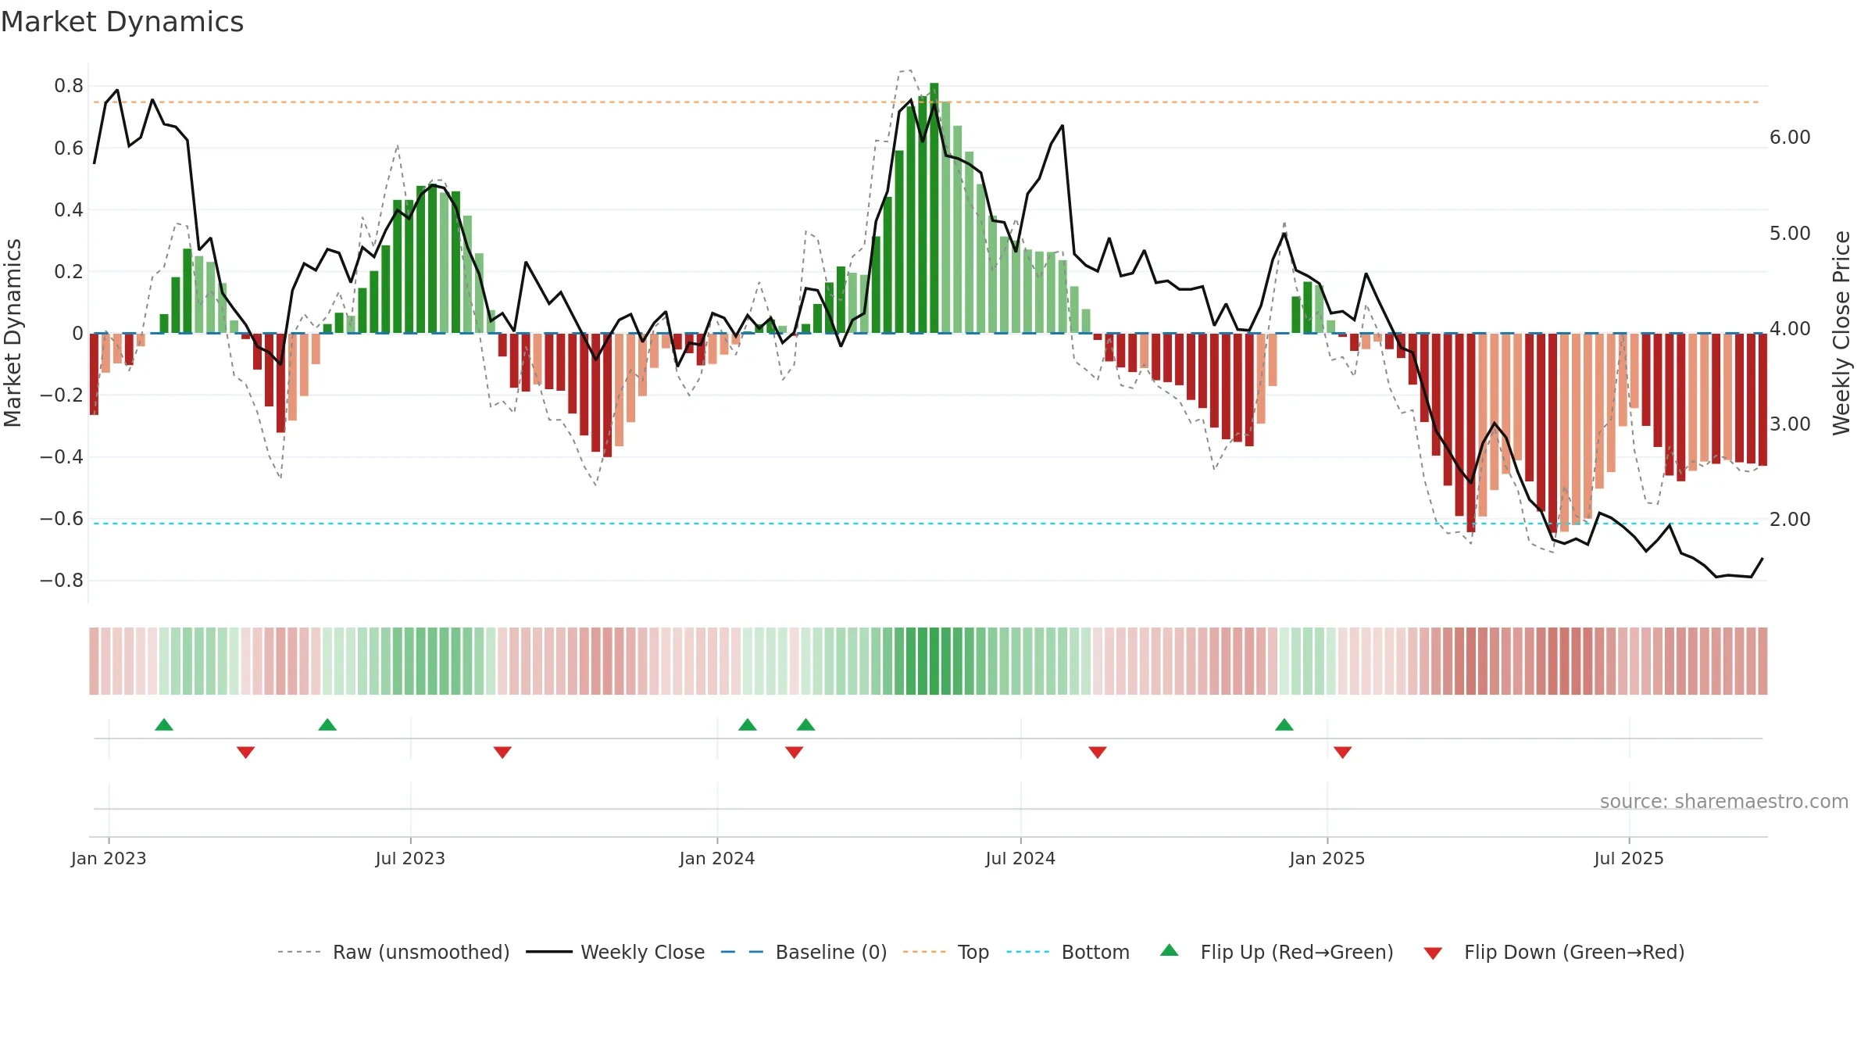The image size is (1875, 1055).
Task: Select the flip-down marker just after Jan 2025
Action: click(1343, 753)
